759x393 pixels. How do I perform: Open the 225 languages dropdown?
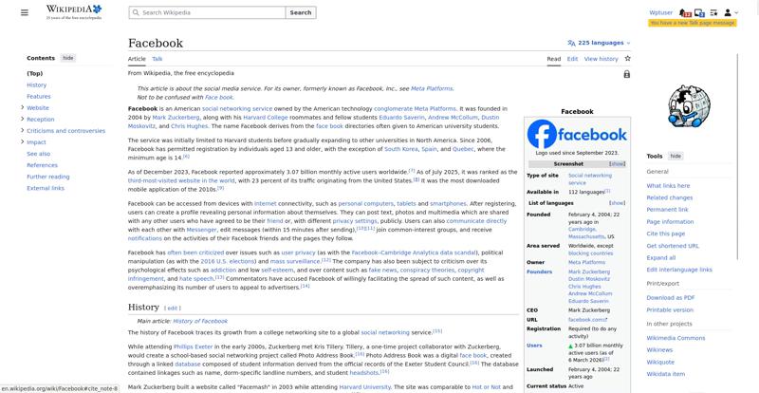pos(598,43)
